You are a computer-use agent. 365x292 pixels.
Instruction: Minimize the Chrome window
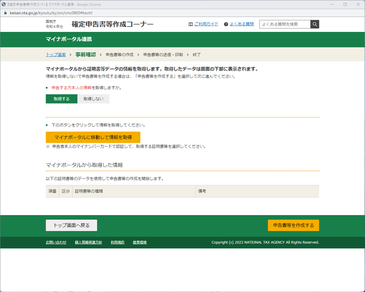click(332, 5)
